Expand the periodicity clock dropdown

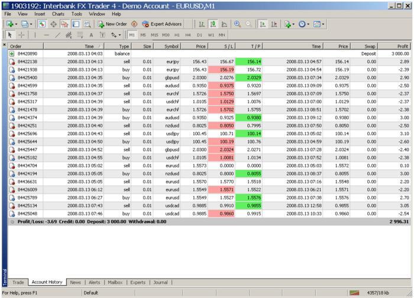[x=309, y=24]
